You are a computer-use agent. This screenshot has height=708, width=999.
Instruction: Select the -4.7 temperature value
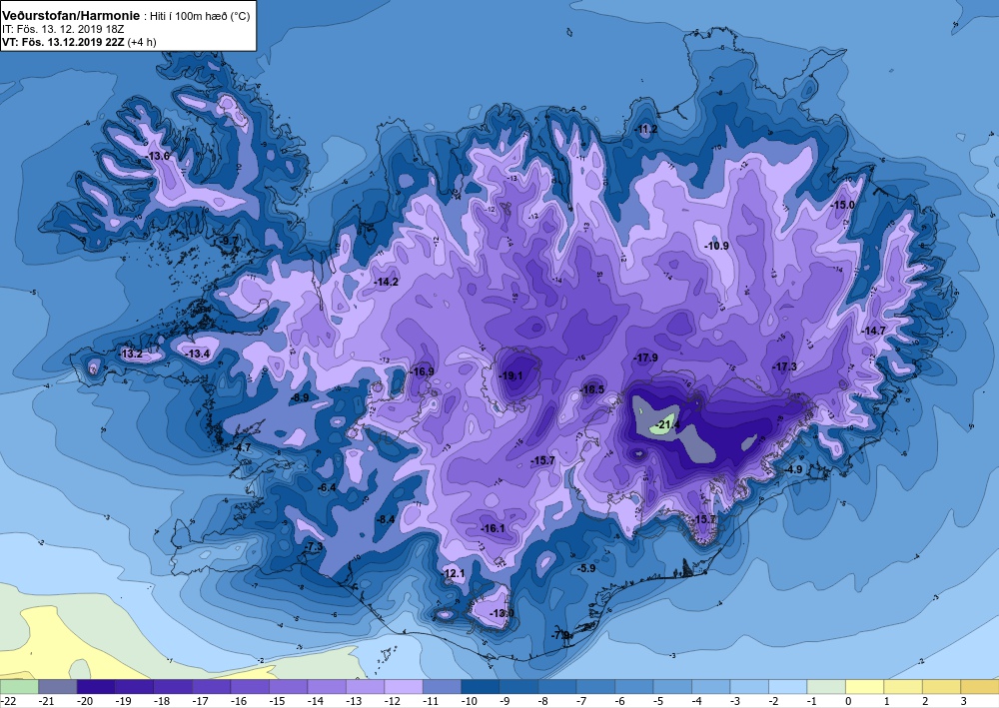point(242,447)
